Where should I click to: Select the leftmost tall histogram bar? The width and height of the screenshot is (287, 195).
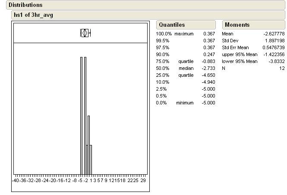(81, 114)
